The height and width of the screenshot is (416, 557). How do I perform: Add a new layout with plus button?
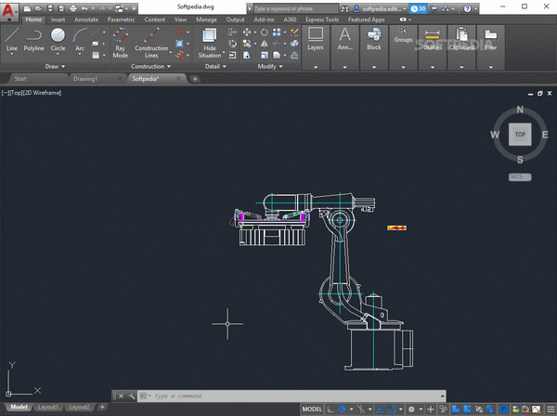tap(102, 407)
